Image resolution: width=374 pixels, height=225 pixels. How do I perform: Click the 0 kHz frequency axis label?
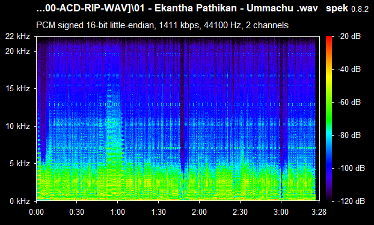(20, 201)
